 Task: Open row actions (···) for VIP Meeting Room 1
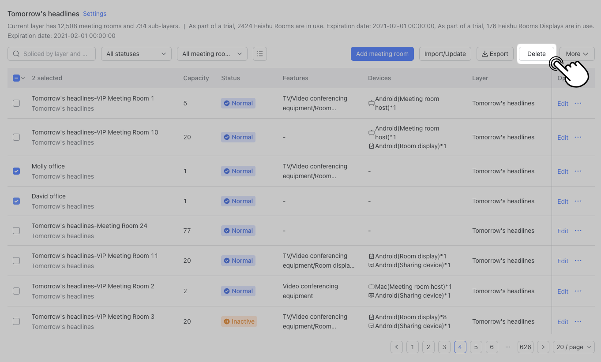pyautogui.click(x=578, y=103)
